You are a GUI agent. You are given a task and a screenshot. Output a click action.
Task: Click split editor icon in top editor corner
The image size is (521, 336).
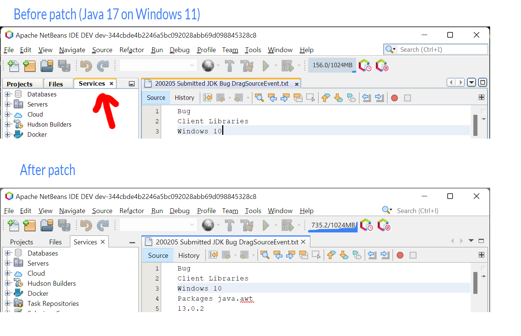[482, 97]
